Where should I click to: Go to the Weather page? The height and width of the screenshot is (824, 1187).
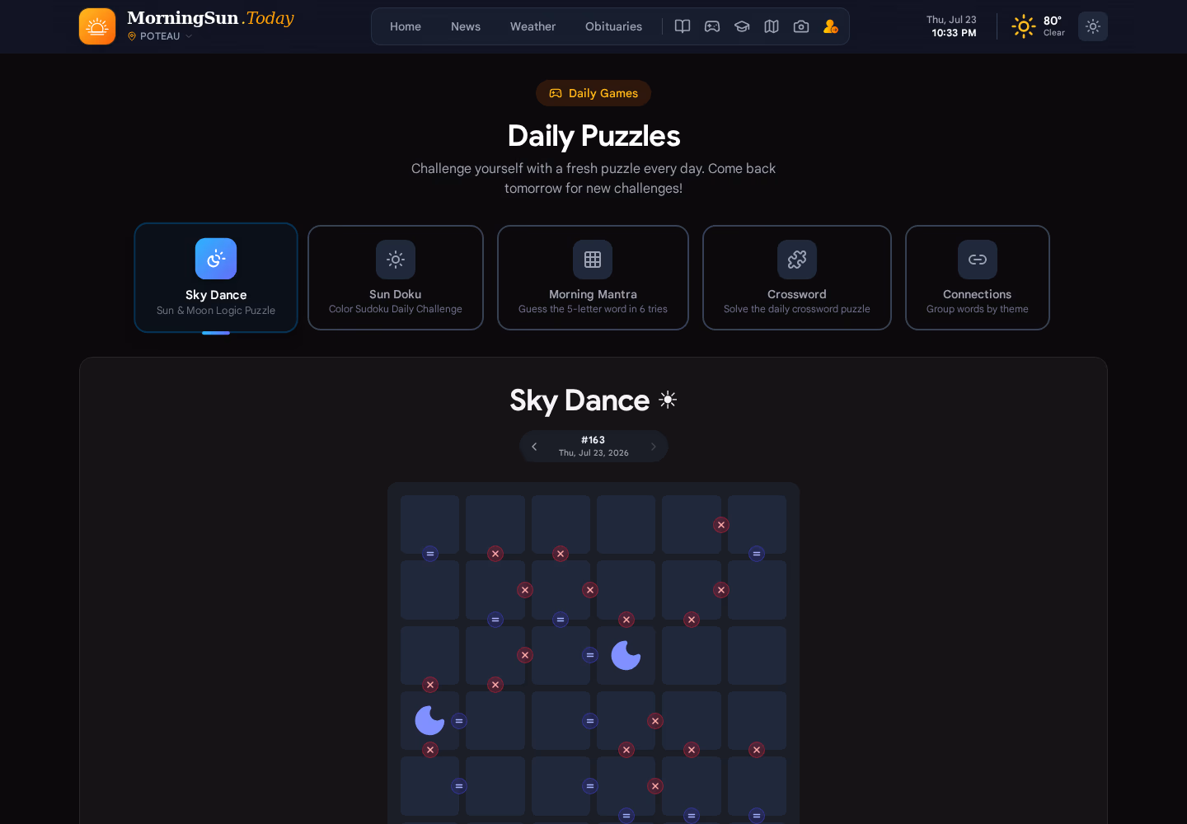(533, 26)
